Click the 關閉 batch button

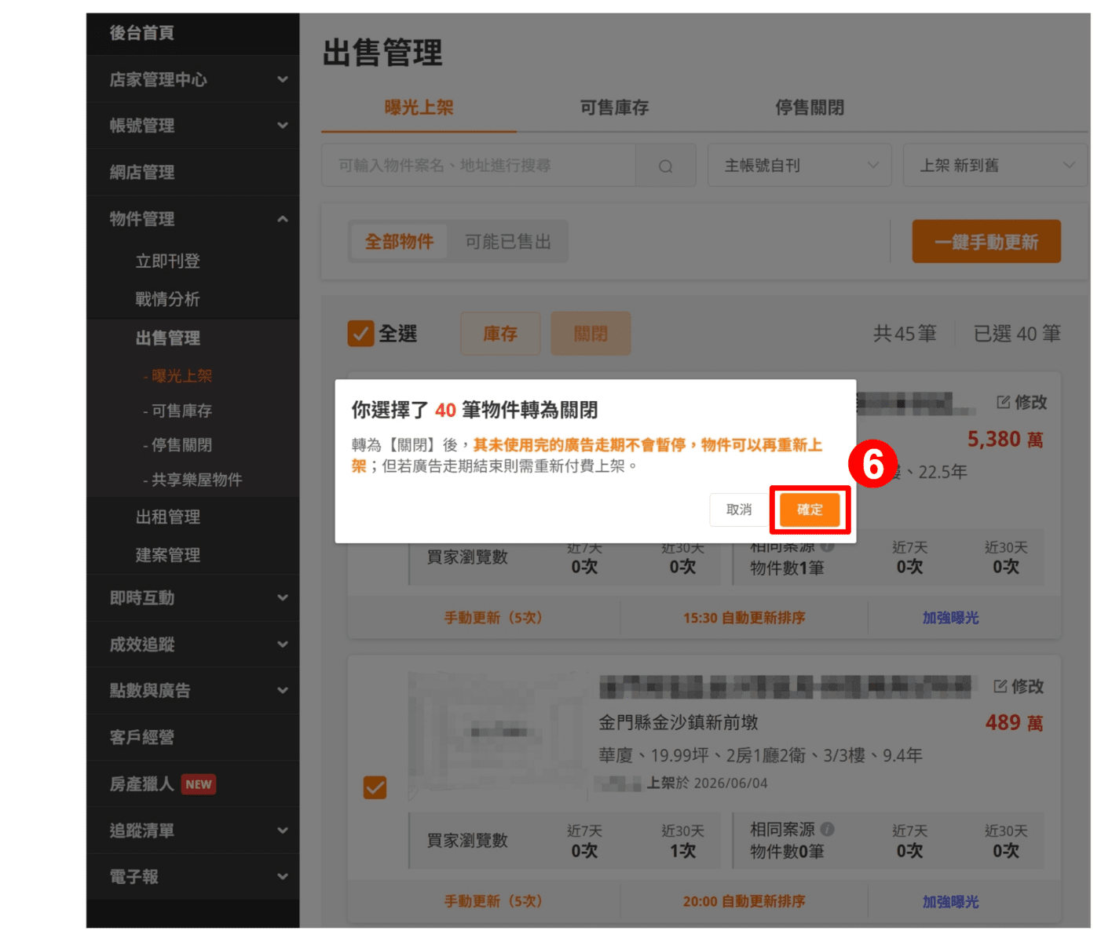(591, 334)
